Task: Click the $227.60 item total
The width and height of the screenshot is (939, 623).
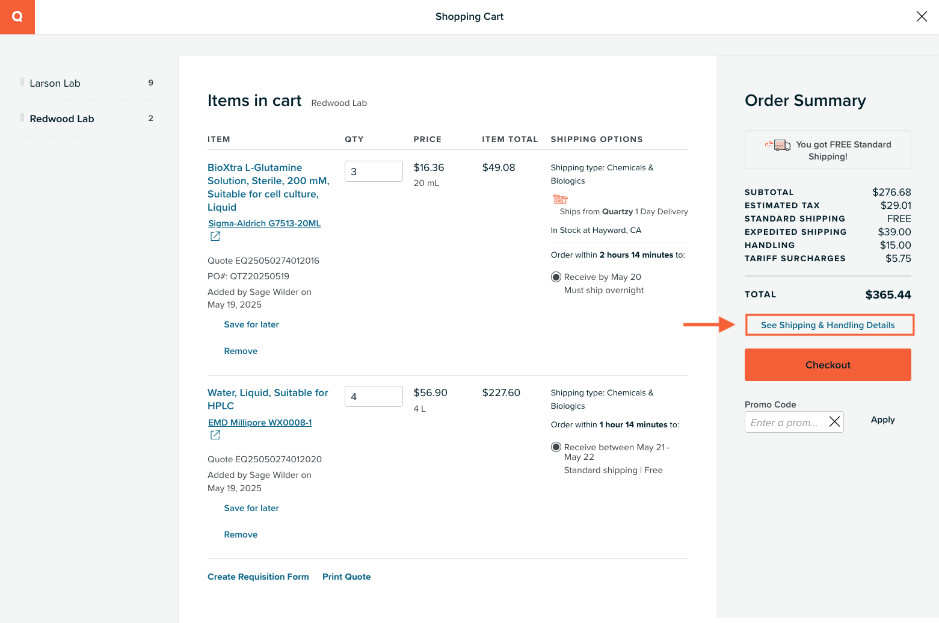Action: (x=501, y=392)
